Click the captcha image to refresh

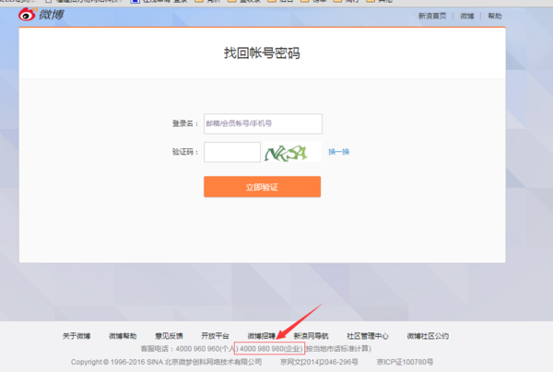(x=292, y=152)
